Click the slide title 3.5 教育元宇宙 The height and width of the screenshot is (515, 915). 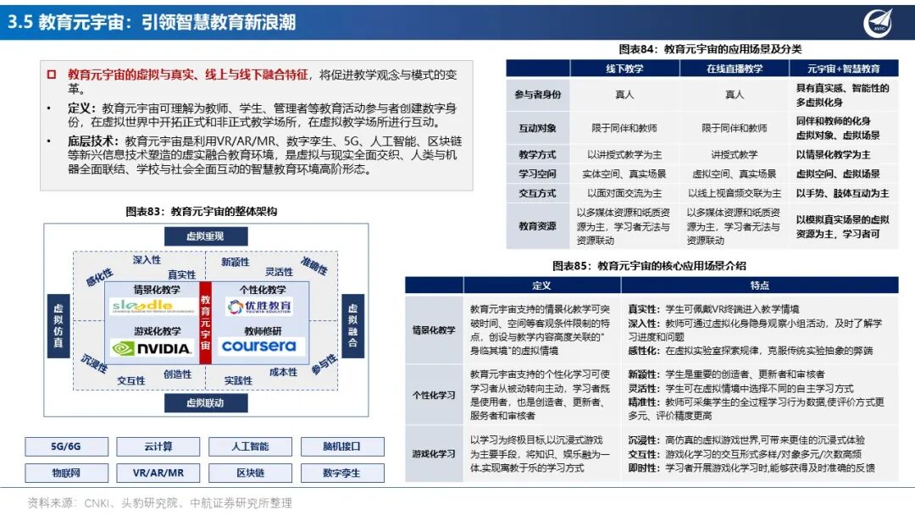pos(152,22)
